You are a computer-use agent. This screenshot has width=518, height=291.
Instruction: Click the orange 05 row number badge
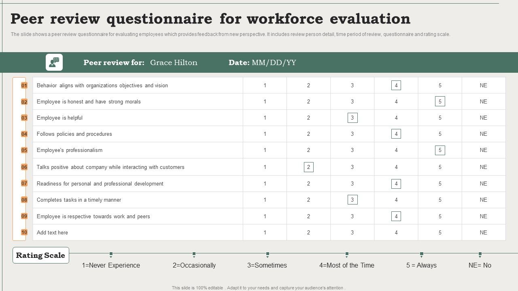click(24, 150)
